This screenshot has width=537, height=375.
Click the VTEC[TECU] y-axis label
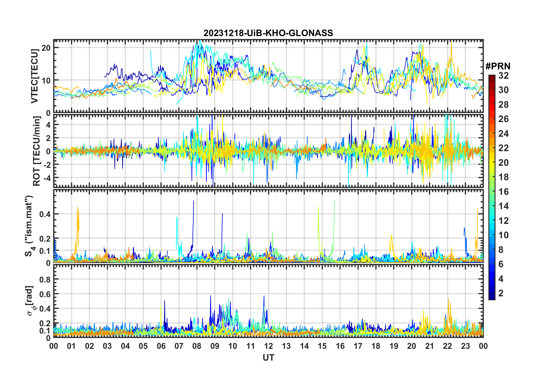tap(35, 76)
